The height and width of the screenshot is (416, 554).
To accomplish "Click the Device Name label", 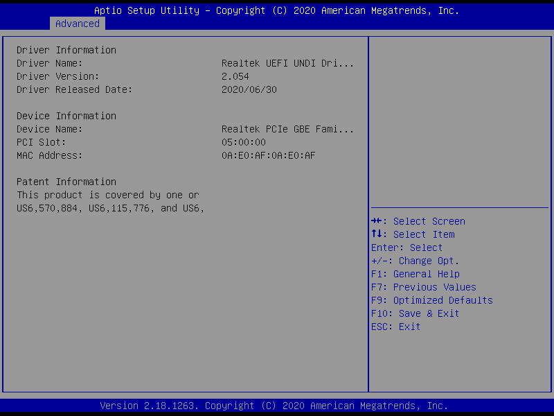I will click(49, 129).
